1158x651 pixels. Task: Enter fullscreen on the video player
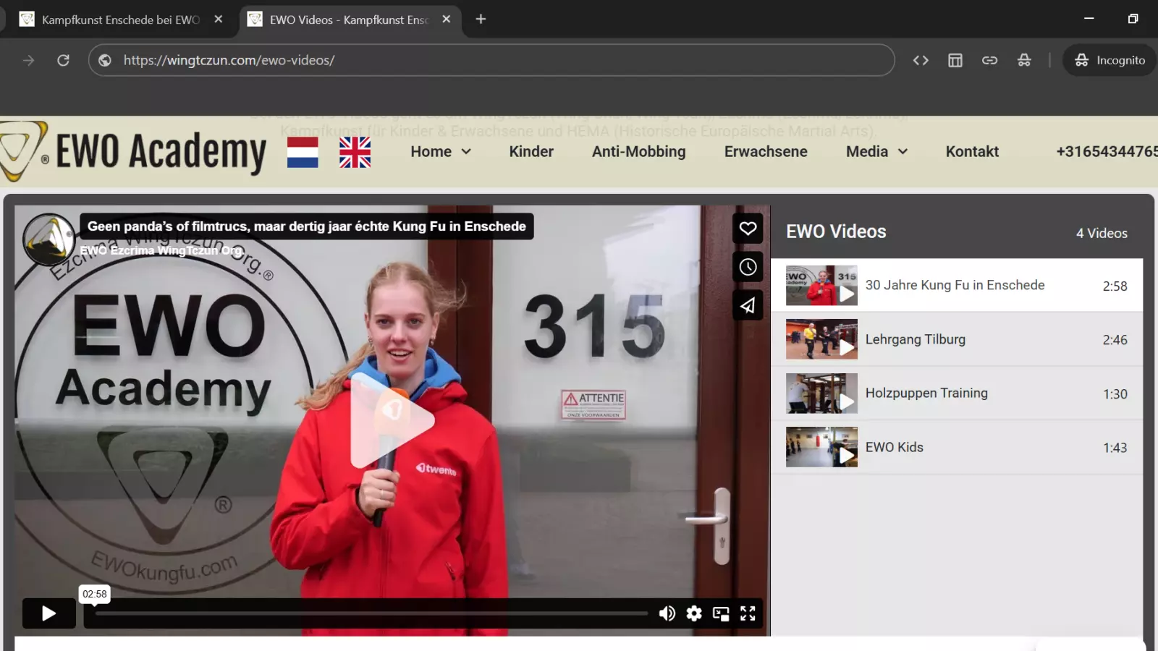(748, 613)
